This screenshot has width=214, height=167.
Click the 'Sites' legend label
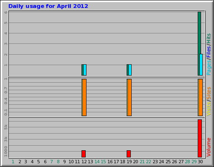click(x=209, y=93)
